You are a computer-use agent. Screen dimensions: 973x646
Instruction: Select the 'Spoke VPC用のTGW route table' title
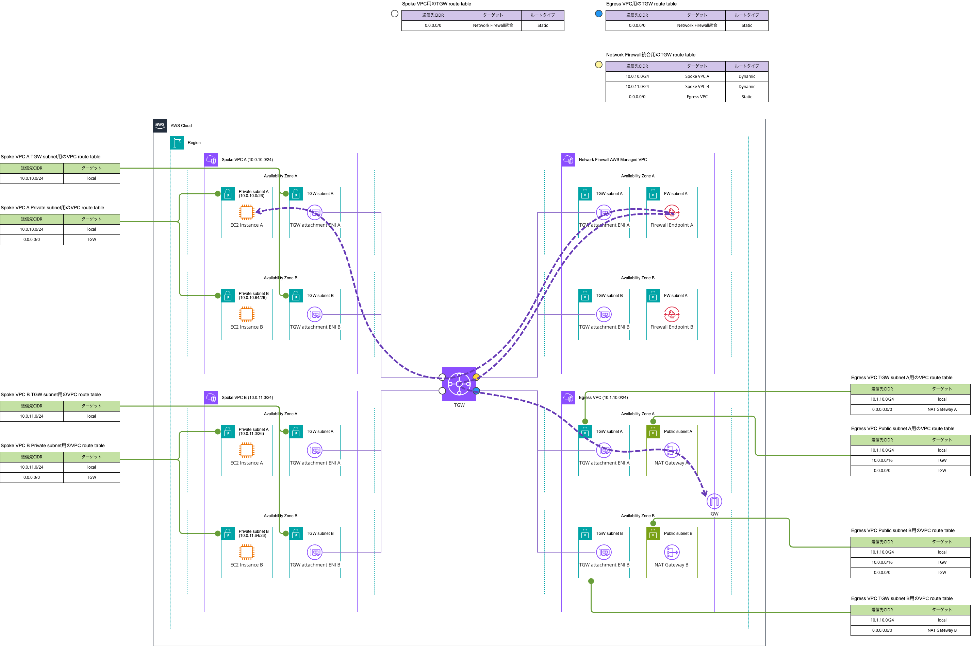pyautogui.click(x=436, y=4)
